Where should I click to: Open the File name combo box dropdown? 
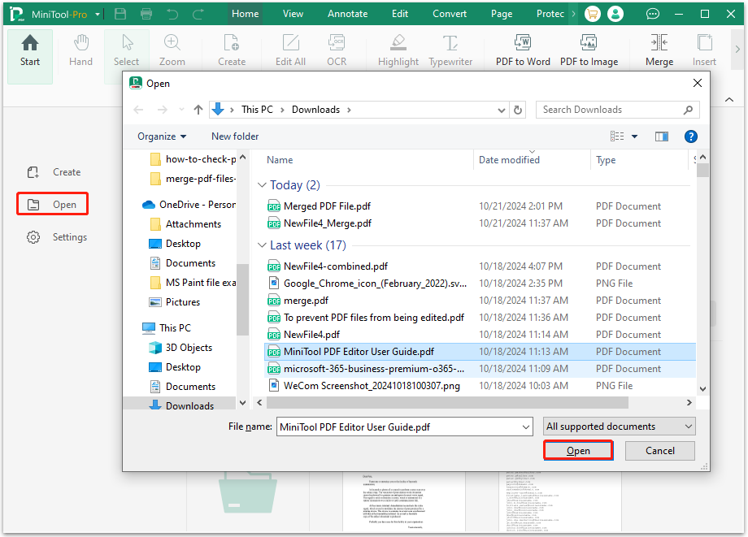pos(526,427)
